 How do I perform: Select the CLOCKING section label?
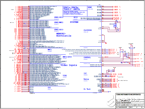click(88, 30)
